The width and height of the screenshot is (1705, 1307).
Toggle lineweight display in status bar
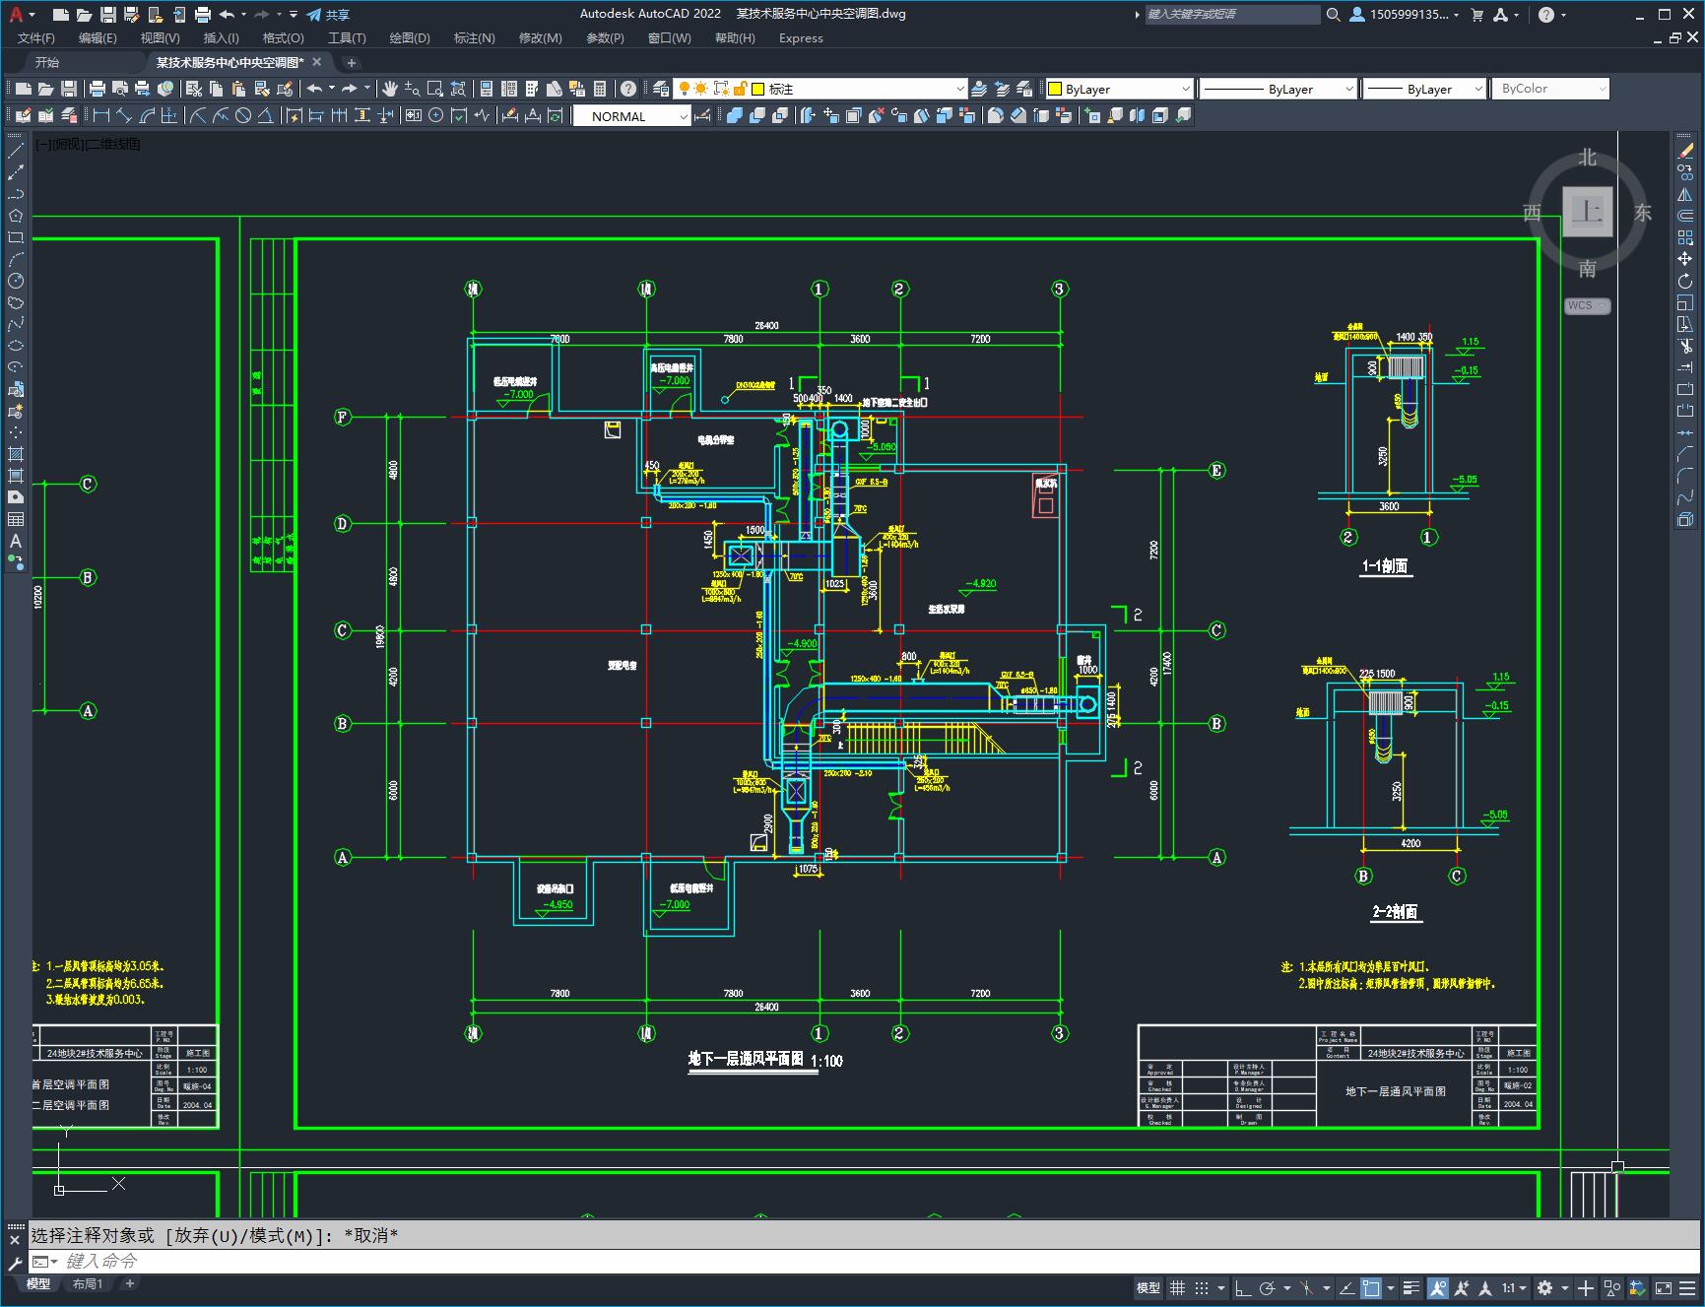click(x=1411, y=1287)
